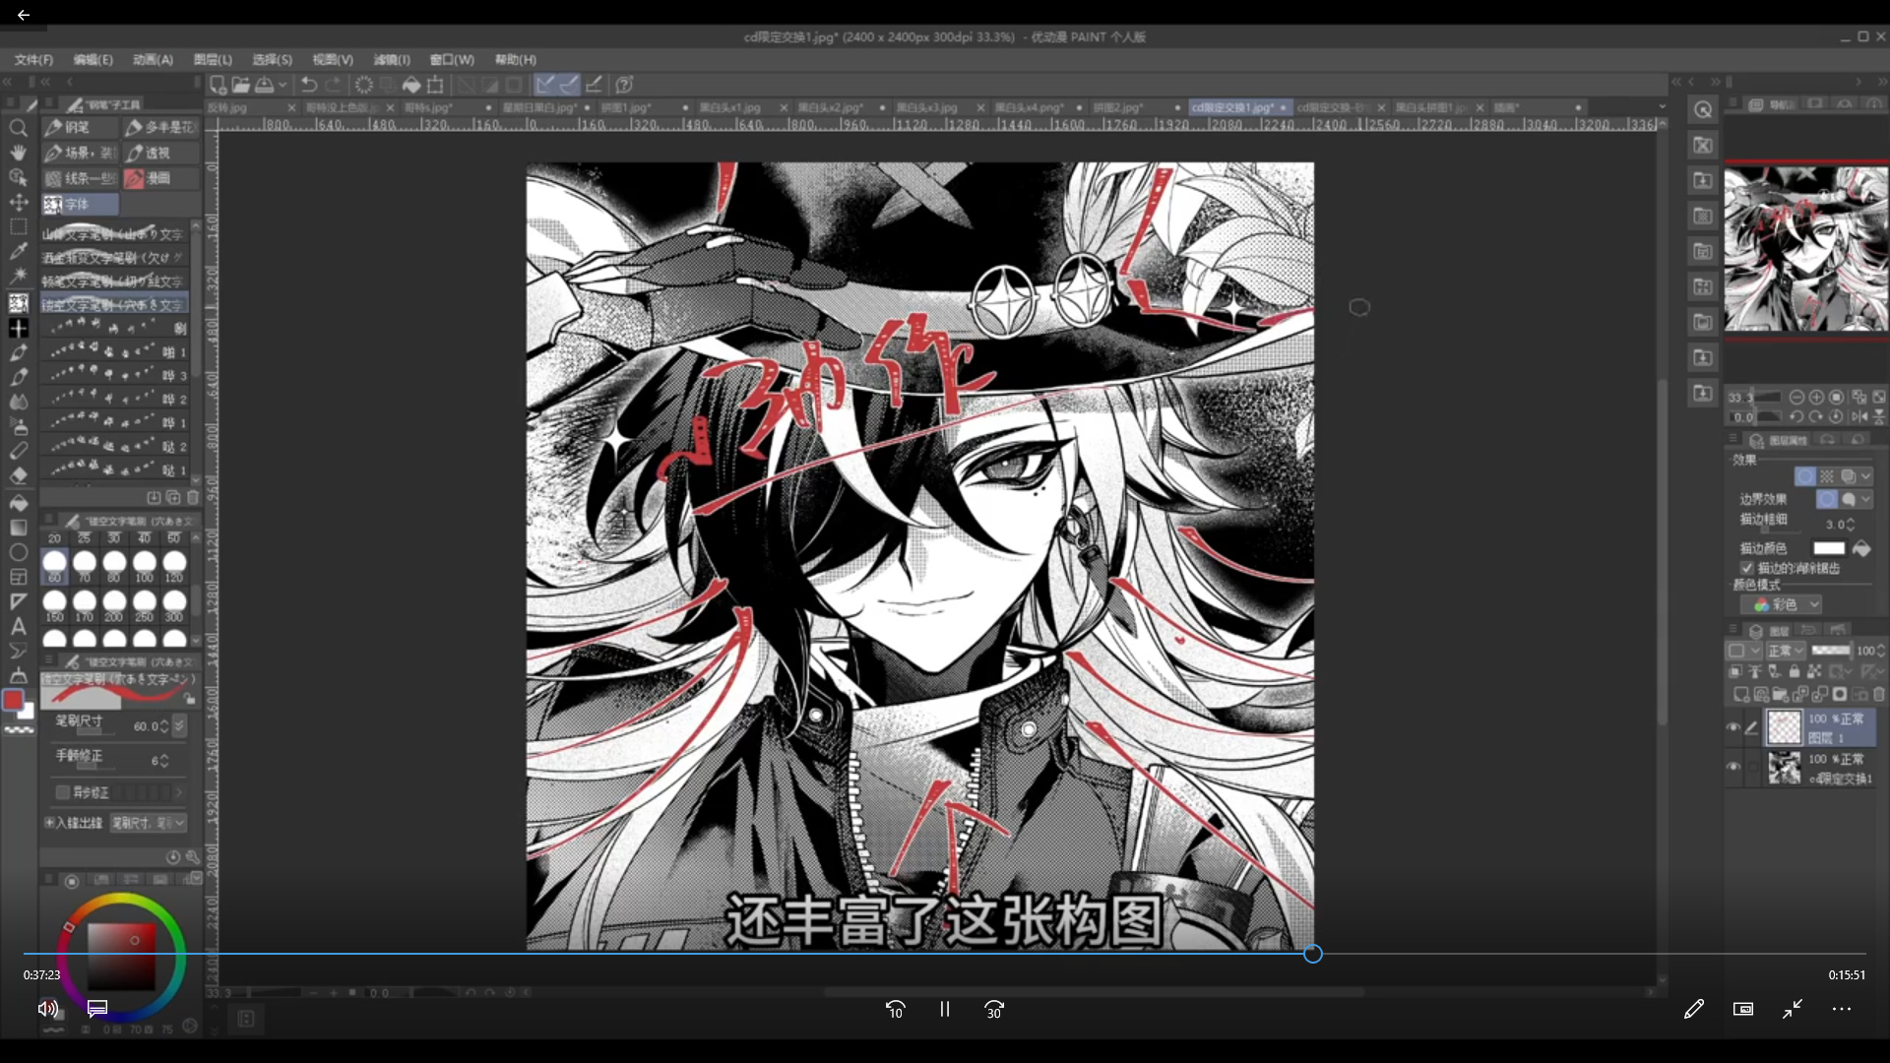Select the magnifier zoom tool
The image size is (1890, 1063).
coord(18,128)
